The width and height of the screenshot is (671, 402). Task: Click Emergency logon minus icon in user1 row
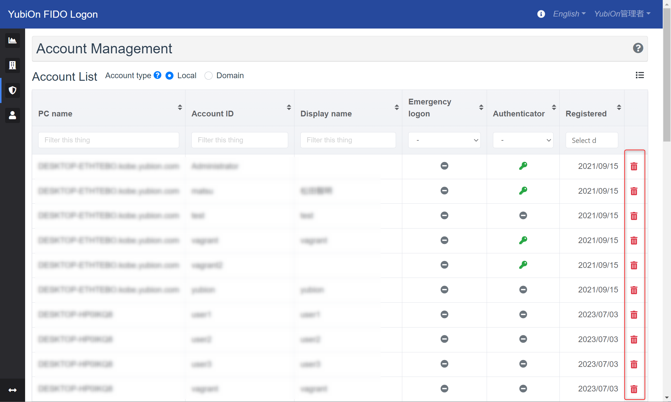pyautogui.click(x=444, y=314)
